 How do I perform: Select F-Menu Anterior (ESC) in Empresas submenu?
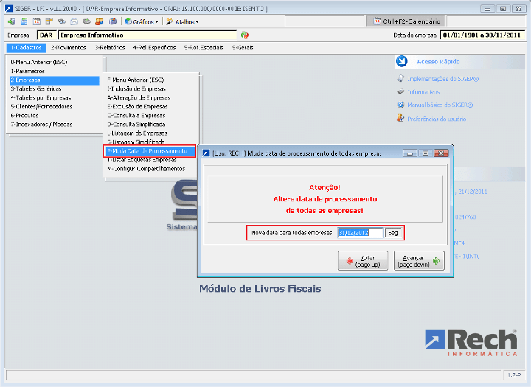150,80
